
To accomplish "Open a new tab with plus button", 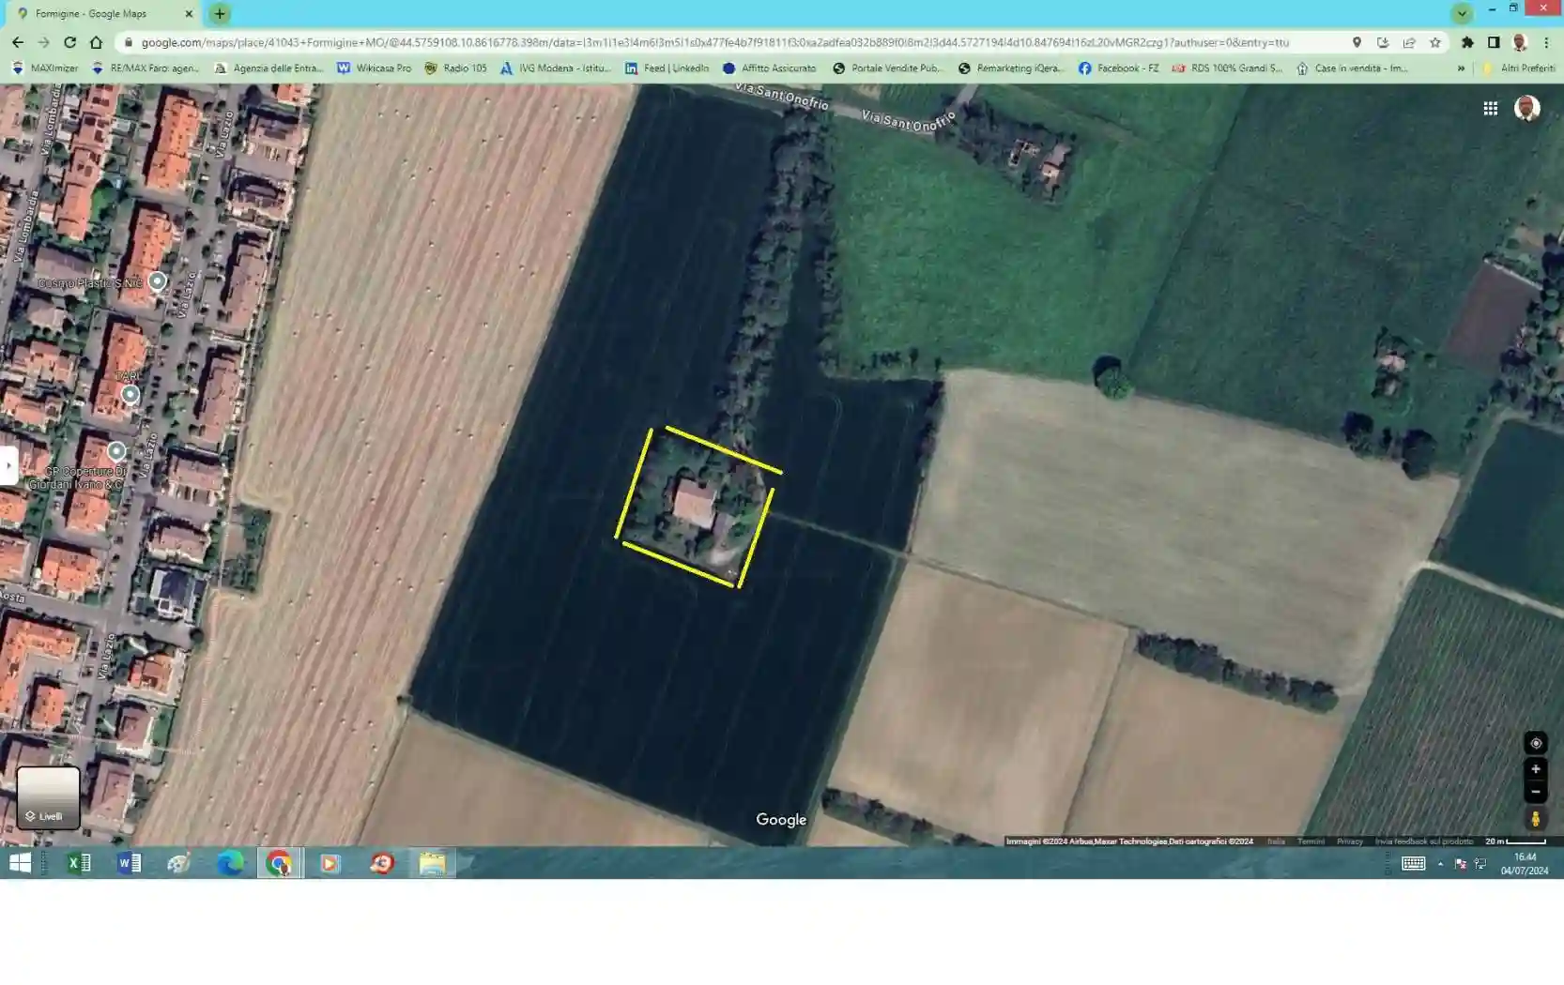I will pos(220,14).
